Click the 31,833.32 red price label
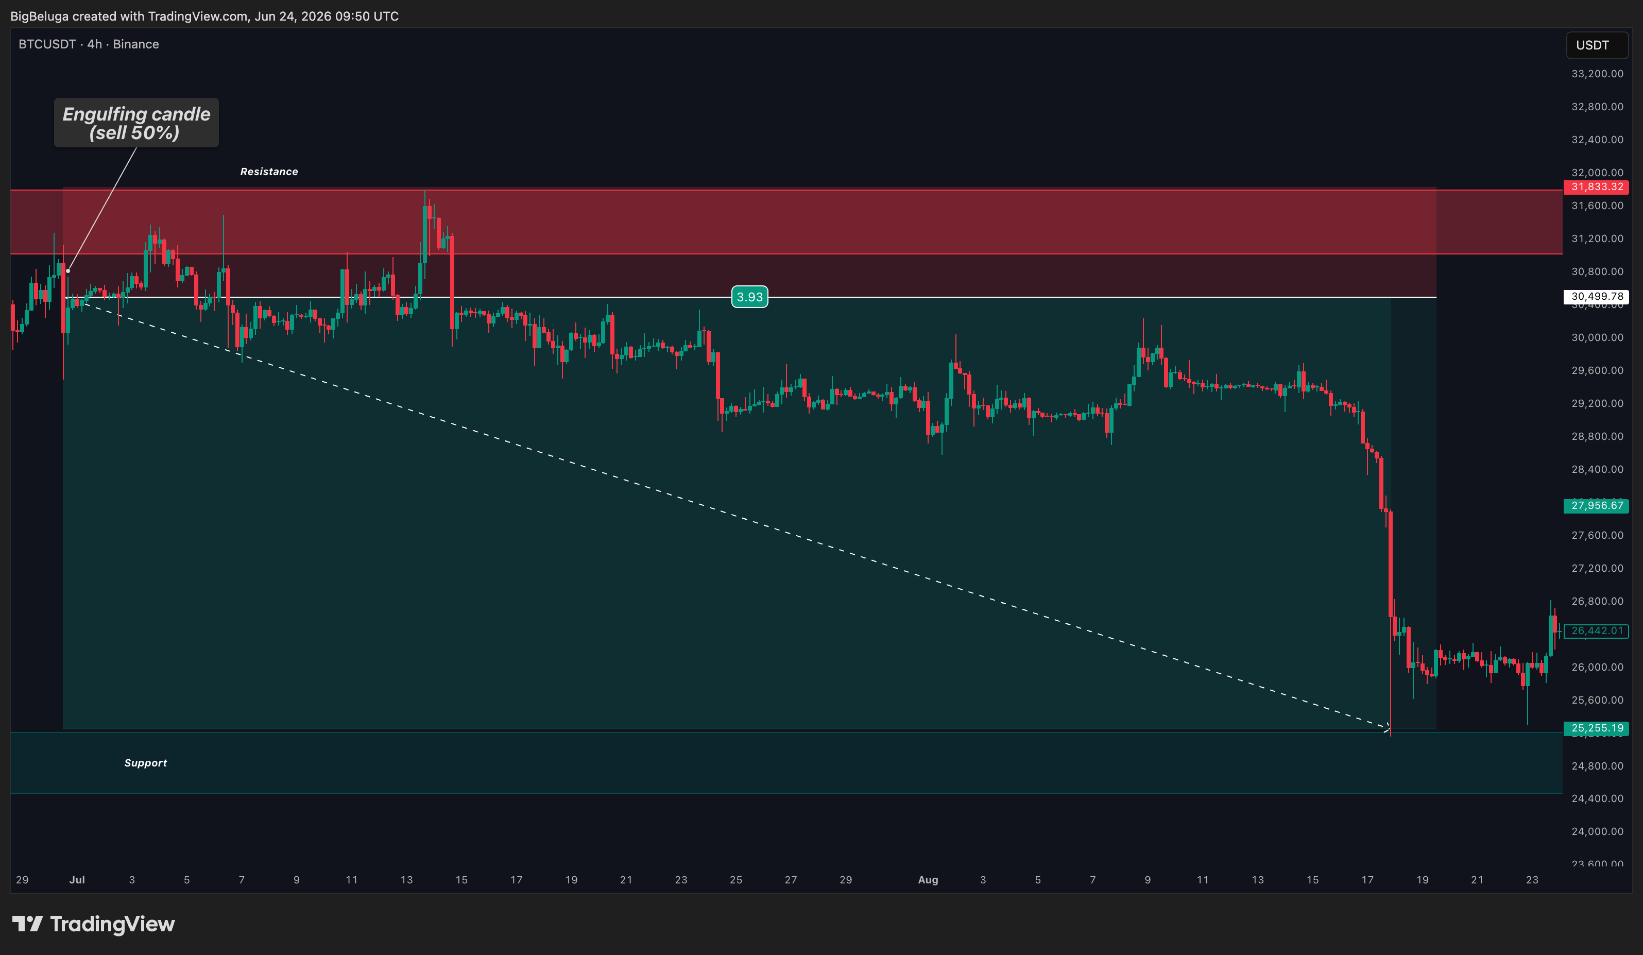Screen dimensions: 1643x955 coord(1596,187)
